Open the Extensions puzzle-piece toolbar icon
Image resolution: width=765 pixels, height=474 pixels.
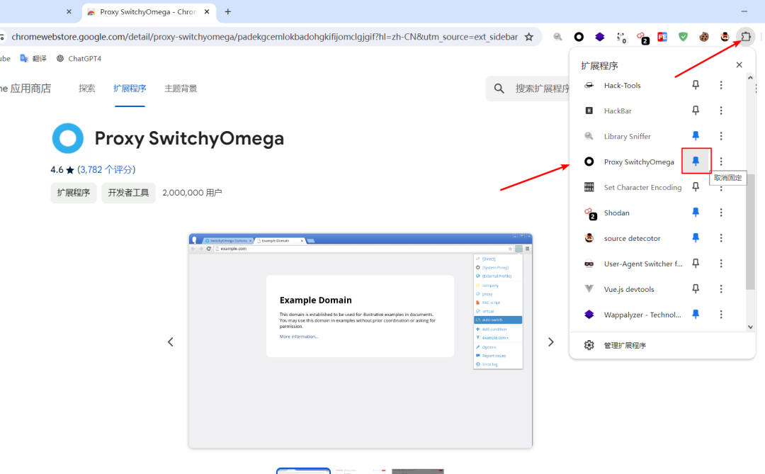tap(745, 37)
